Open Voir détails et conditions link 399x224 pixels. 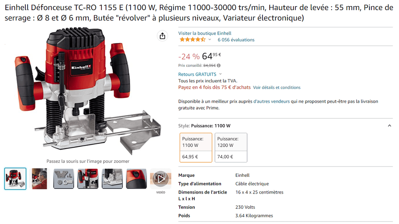pos(277,87)
